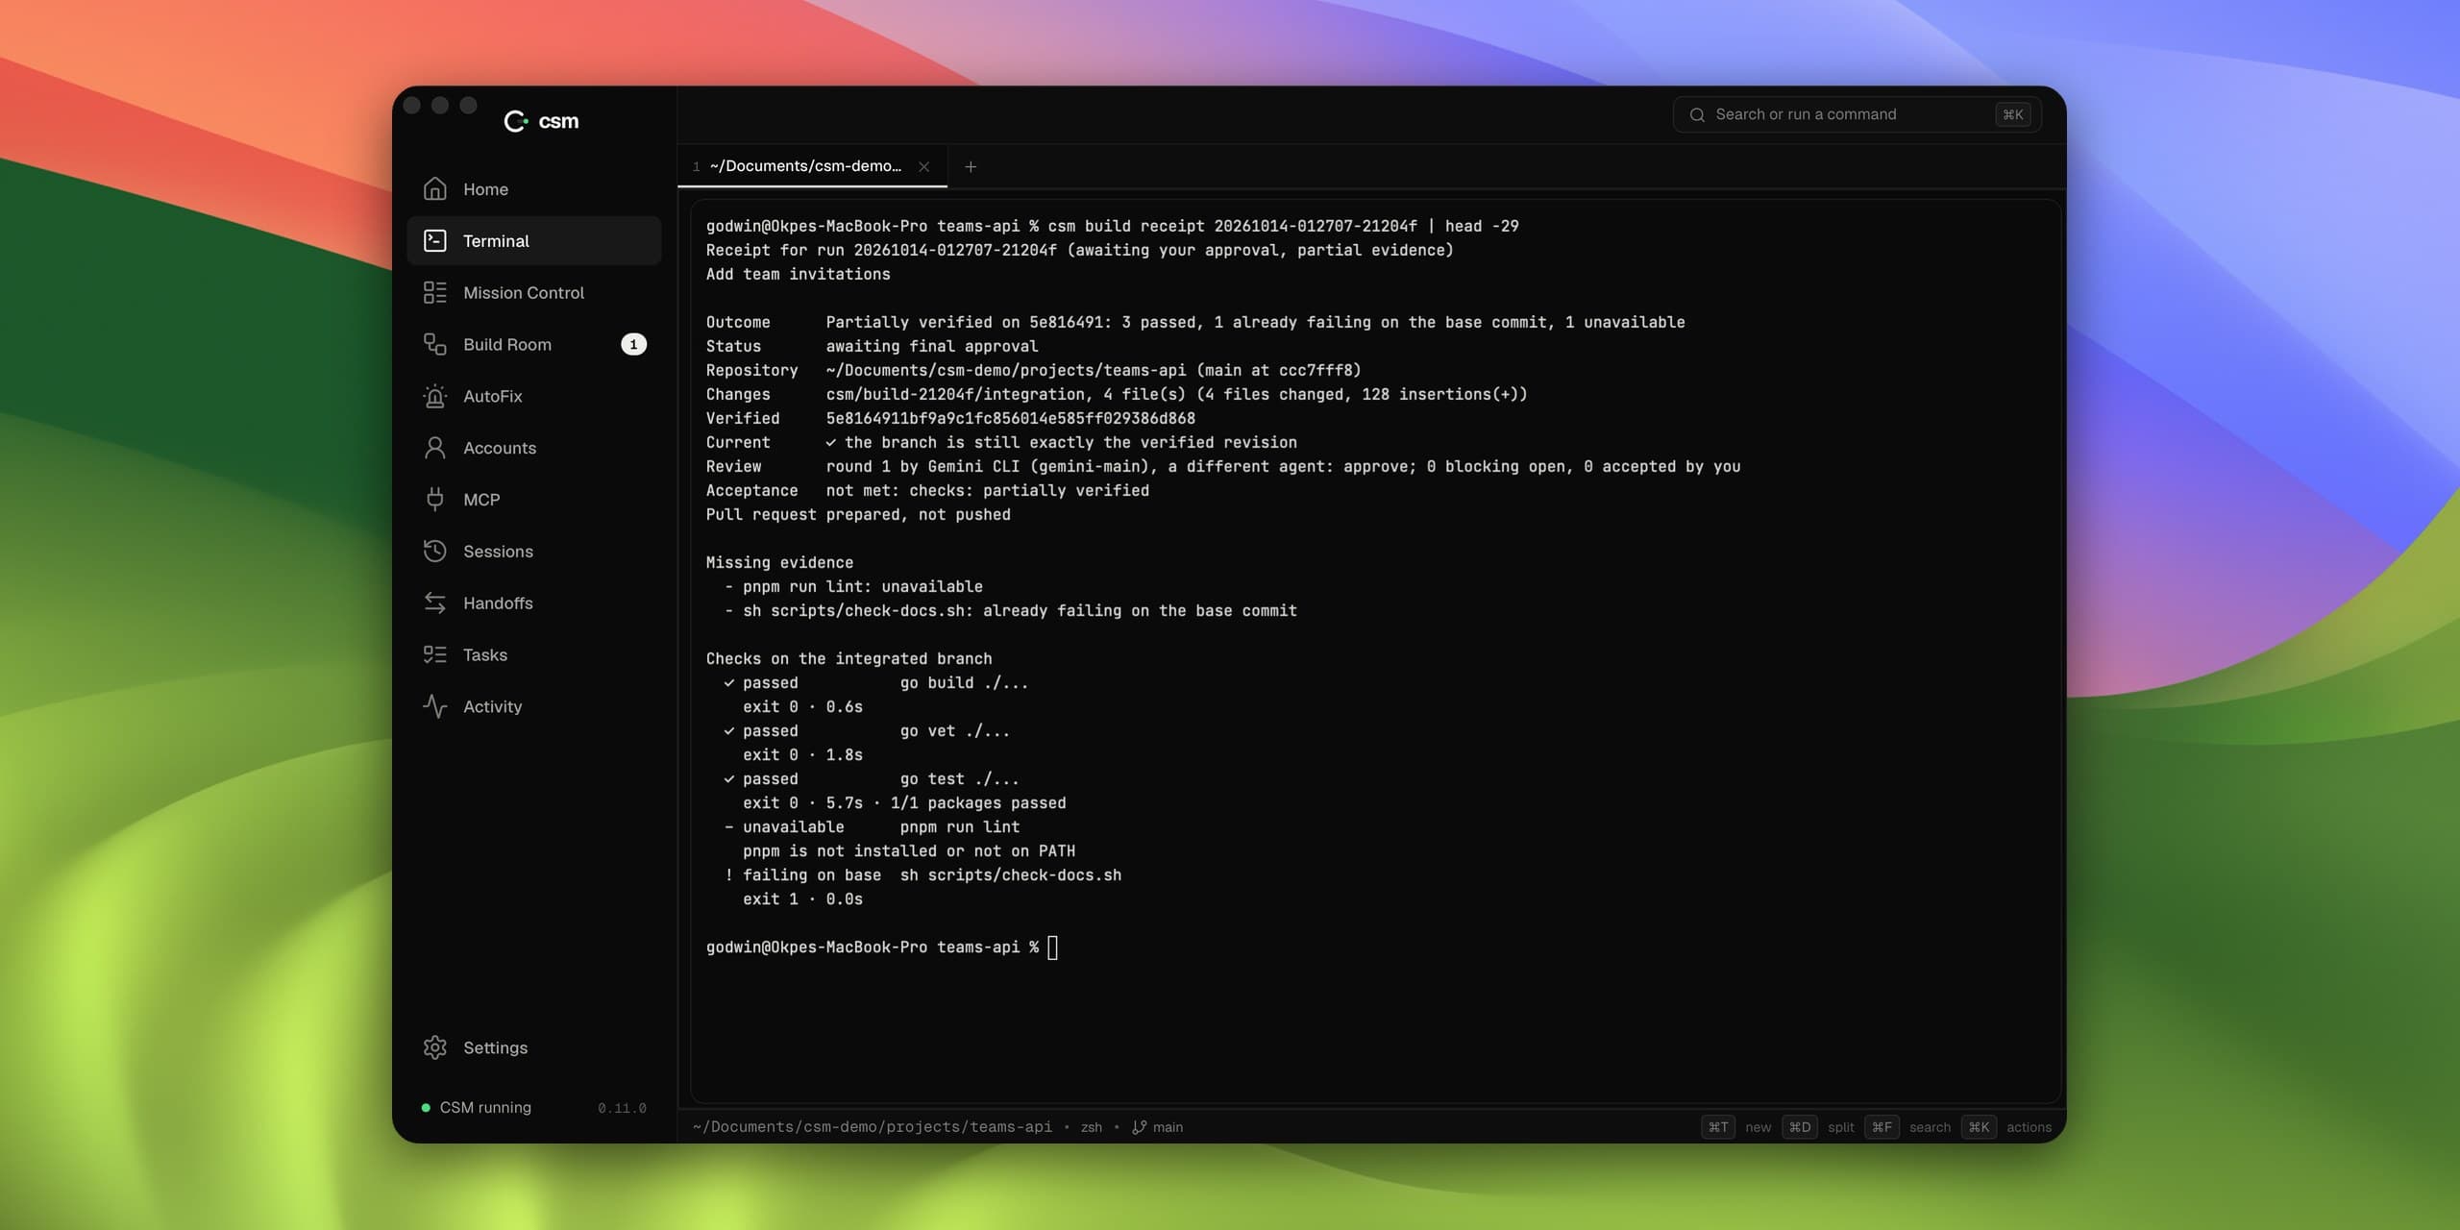Click the 'Add team invitations' line
2460x1230 pixels.
(798, 275)
